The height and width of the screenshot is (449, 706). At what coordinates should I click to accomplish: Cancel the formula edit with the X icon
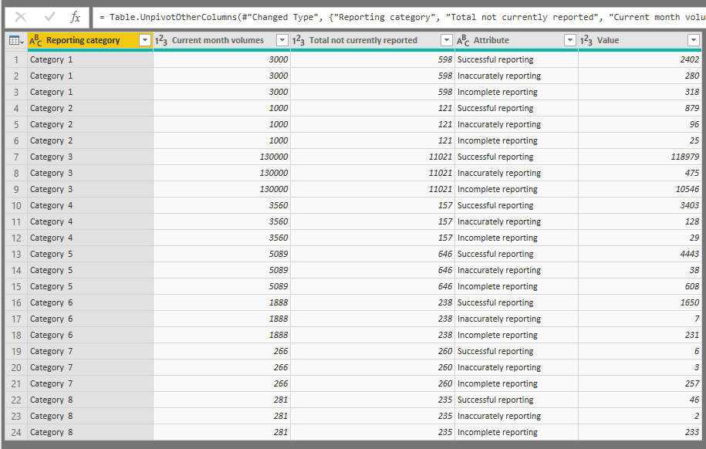pyautogui.click(x=21, y=17)
